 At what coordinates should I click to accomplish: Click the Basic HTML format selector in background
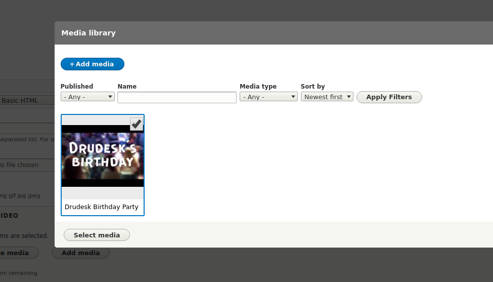27,100
